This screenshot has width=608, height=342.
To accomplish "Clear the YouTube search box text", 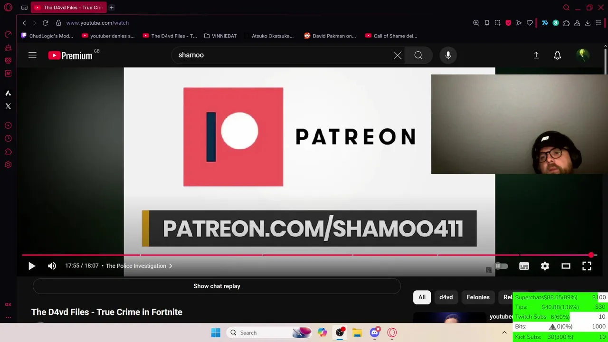I will pos(398,56).
